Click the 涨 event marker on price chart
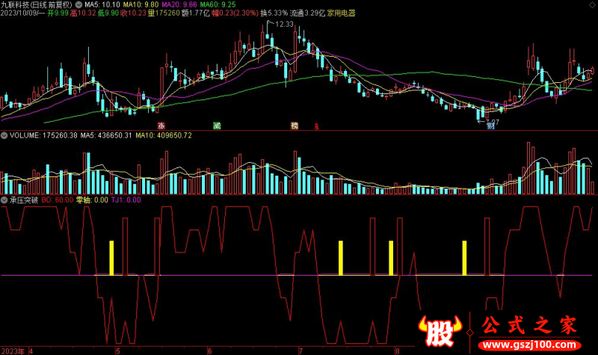The width and height of the screenshot is (598, 355). point(161,126)
